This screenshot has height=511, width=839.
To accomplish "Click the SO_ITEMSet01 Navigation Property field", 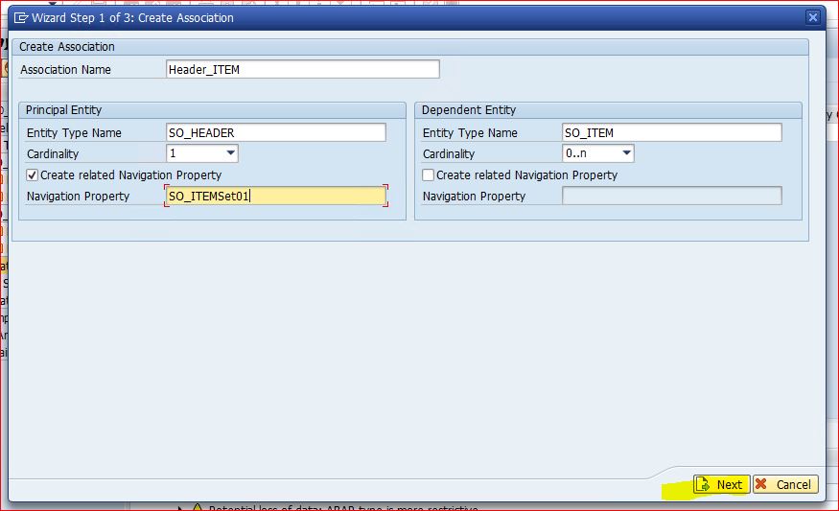I will pyautogui.click(x=275, y=197).
